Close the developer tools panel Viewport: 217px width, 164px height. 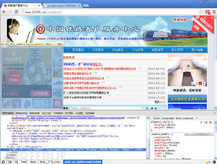pyautogui.click(x=215, y=113)
